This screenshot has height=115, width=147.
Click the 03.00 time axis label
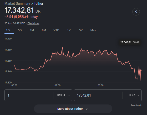pyautogui.click(x=58, y=86)
